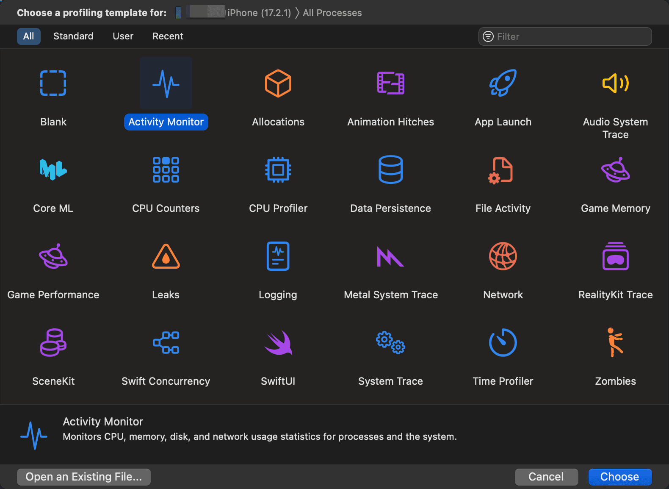The image size is (669, 489).
Task: Select the Swift Concurrency nodes icon
Action: [x=166, y=342]
